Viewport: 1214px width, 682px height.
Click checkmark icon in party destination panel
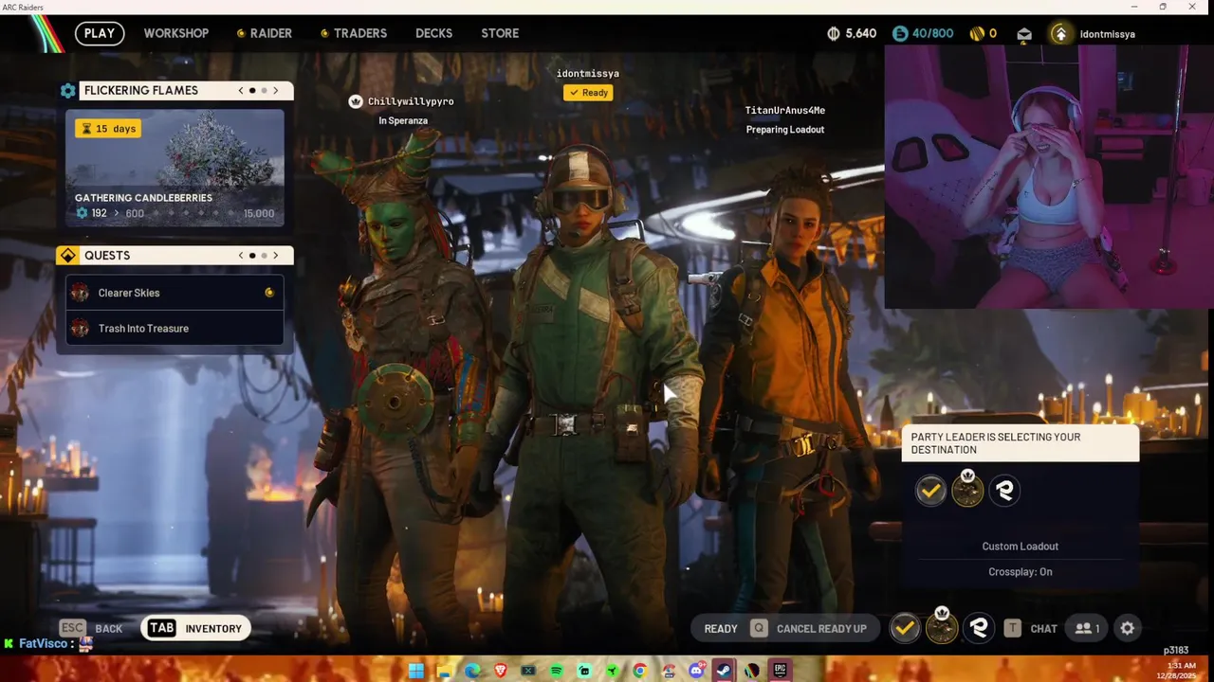[x=930, y=491]
